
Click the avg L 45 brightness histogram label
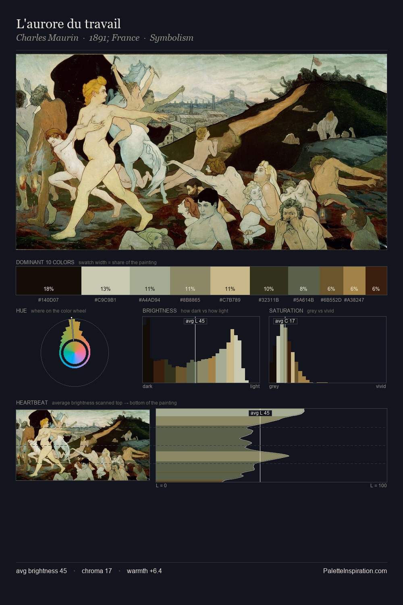195,321
